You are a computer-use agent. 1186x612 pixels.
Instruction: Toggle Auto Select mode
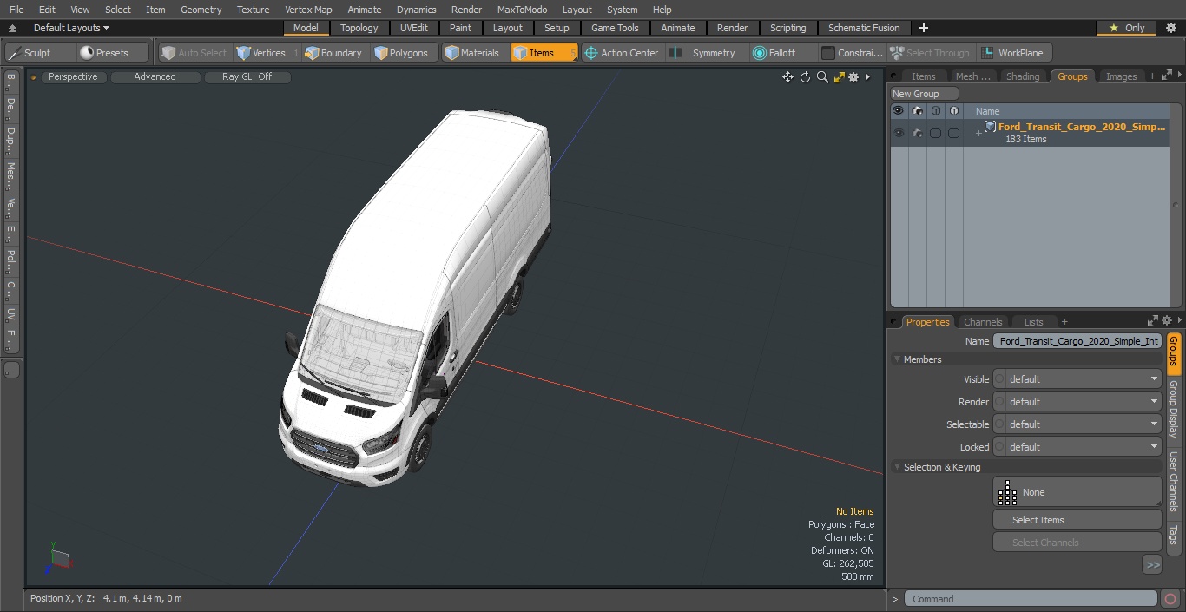coord(194,53)
